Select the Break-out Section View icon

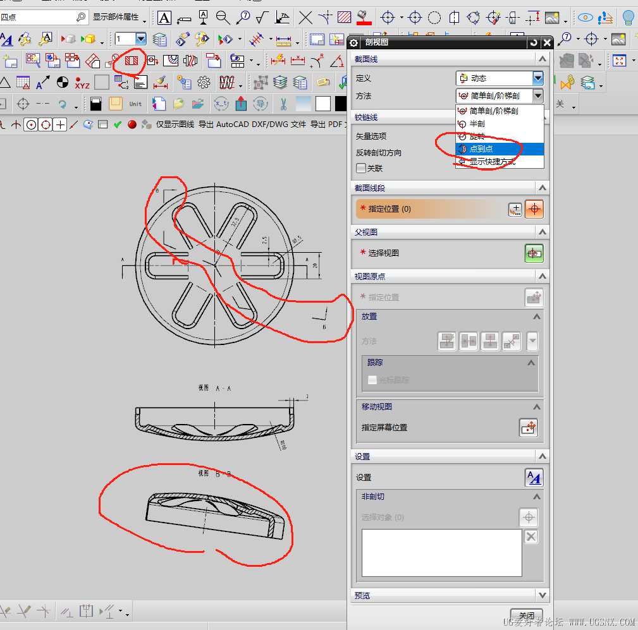point(171,61)
